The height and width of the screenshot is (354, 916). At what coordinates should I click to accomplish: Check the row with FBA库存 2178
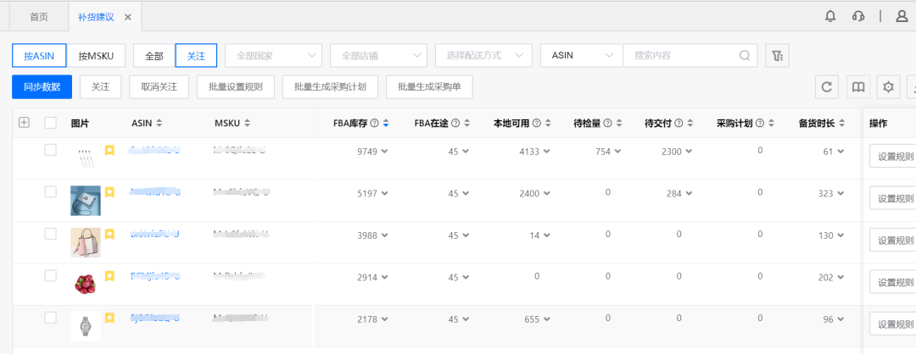click(51, 318)
